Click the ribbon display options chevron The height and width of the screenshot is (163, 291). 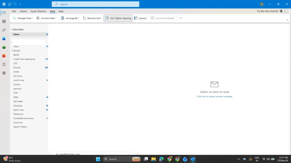287,20
